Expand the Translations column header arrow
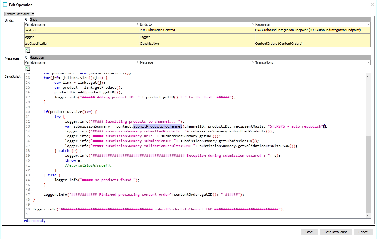 tap(368, 62)
